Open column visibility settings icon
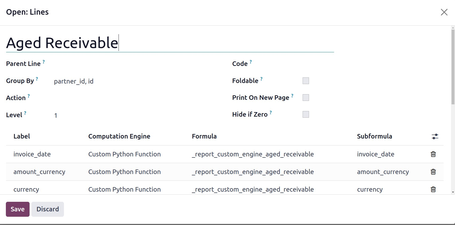Viewport: 455px width, 225px height. pos(435,137)
